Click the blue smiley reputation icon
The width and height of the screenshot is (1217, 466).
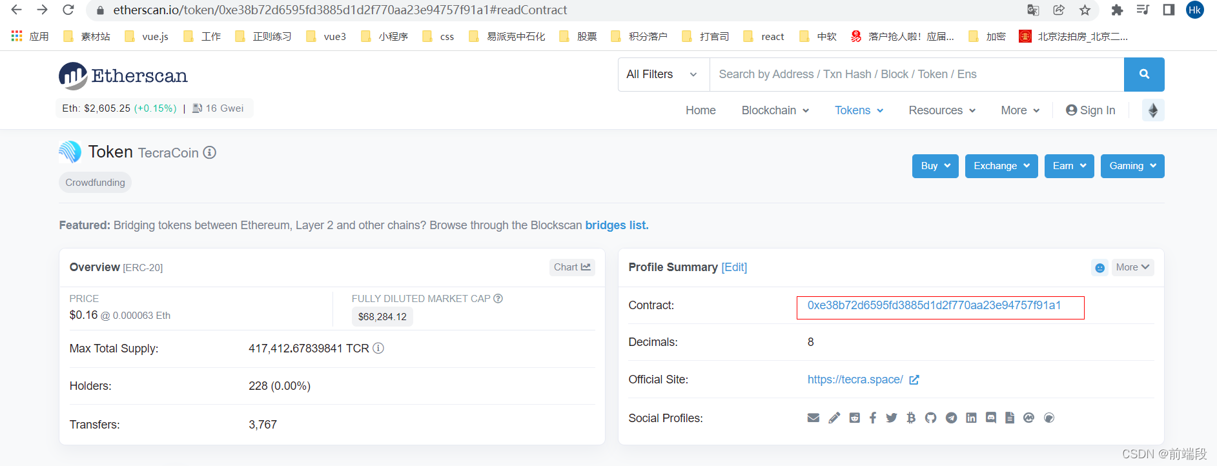point(1100,267)
